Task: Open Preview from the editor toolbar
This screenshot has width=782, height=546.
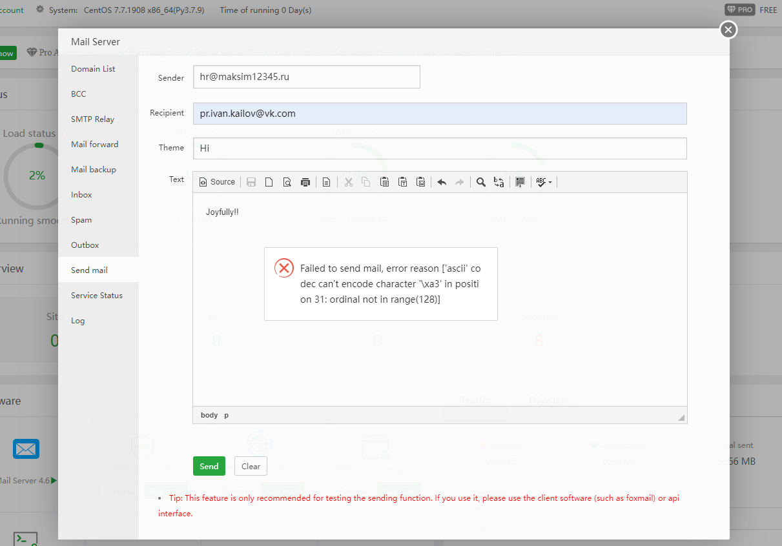Action: (x=287, y=182)
